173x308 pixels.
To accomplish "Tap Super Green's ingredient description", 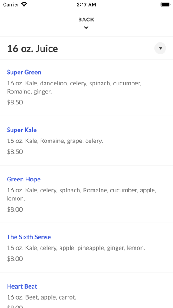I will (x=74, y=88).
